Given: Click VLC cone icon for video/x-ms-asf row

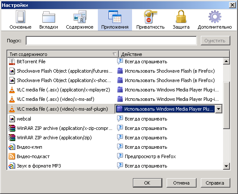Looking at the screenshot, I should [x=12, y=99].
